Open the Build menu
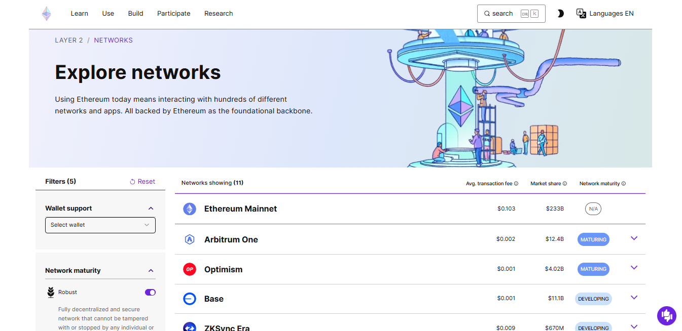The height and width of the screenshot is (331, 682). (x=135, y=14)
